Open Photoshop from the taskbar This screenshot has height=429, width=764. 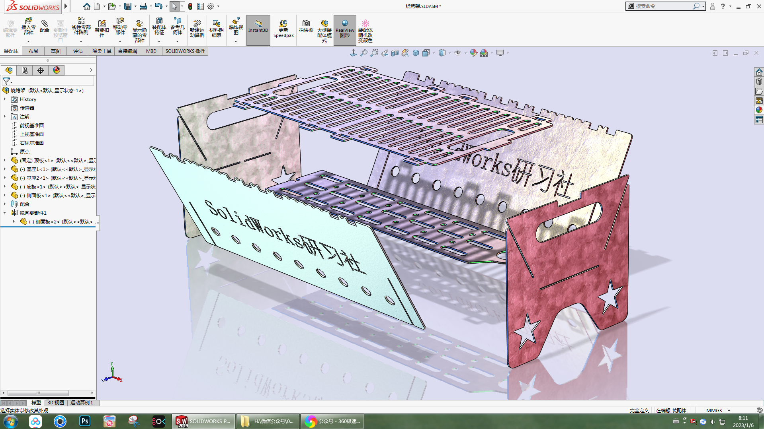(85, 421)
